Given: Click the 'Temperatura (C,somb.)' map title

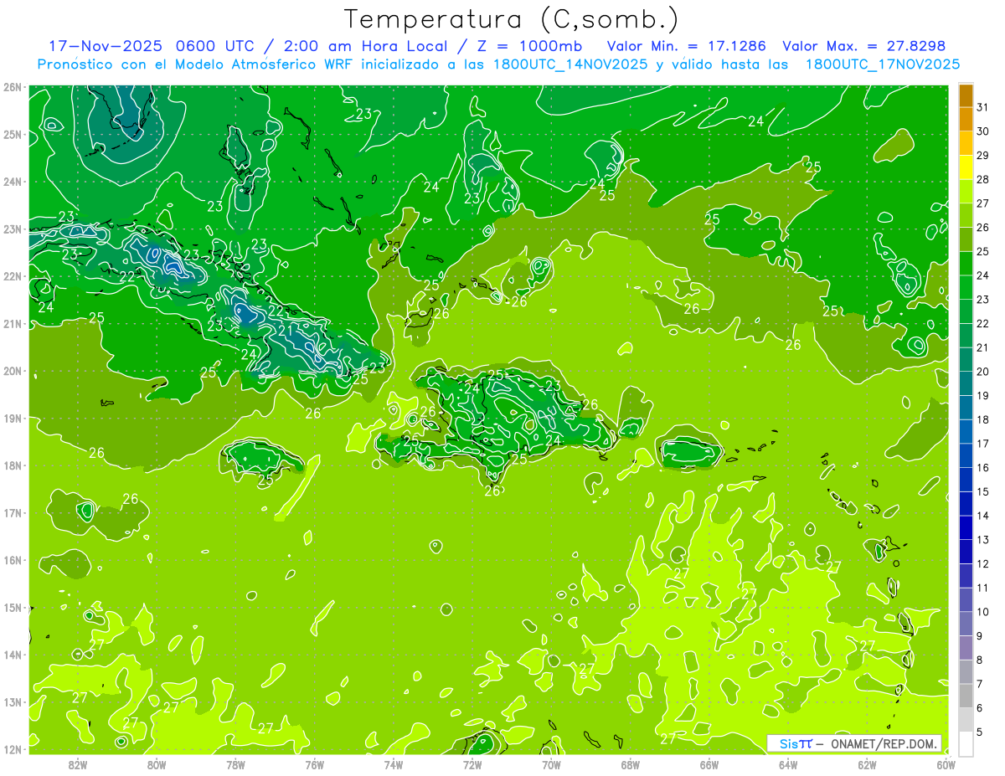Looking at the screenshot, I should click(510, 19).
